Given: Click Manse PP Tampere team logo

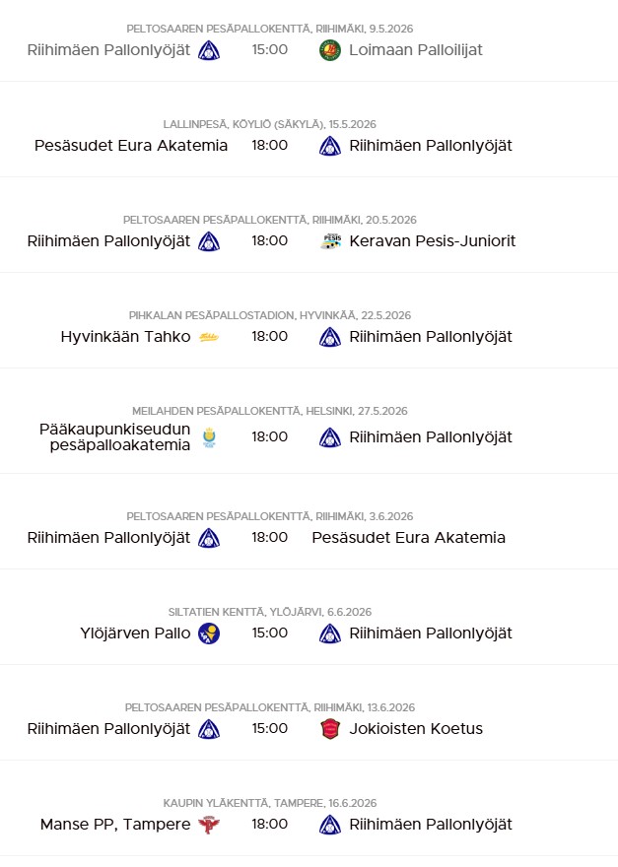Looking at the screenshot, I should [209, 825].
